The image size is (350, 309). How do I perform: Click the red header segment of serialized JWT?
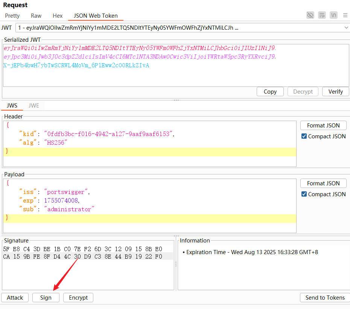pos(140,48)
